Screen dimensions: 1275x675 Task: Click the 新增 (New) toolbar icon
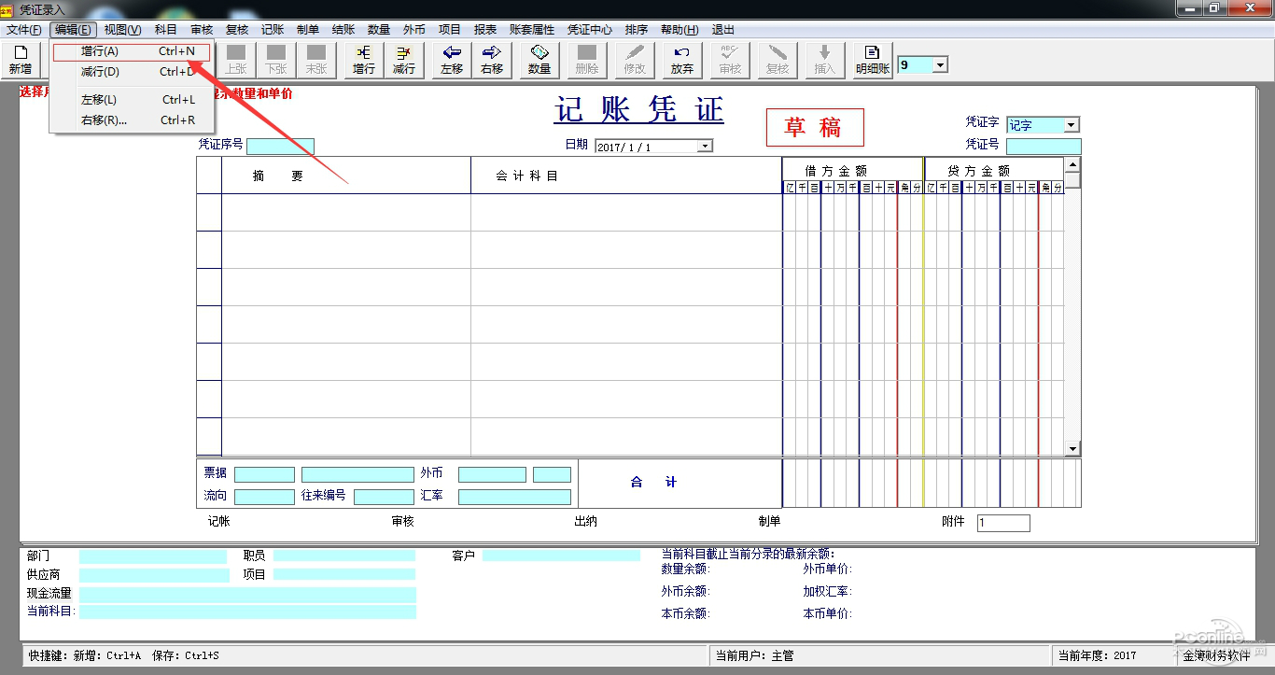pyautogui.click(x=21, y=60)
